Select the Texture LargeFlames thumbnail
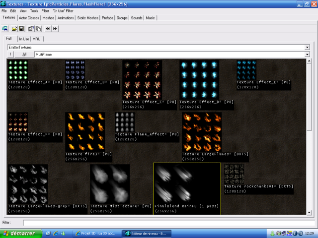 click(201, 132)
